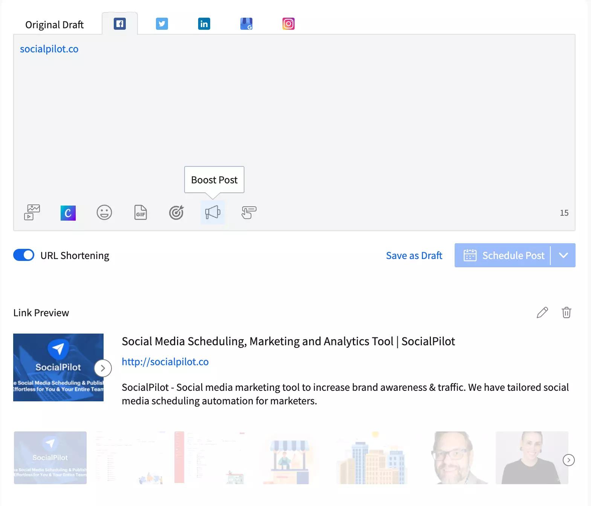Select the smiling woman thumbnail
The height and width of the screenshot is (506, 591).
532,458
